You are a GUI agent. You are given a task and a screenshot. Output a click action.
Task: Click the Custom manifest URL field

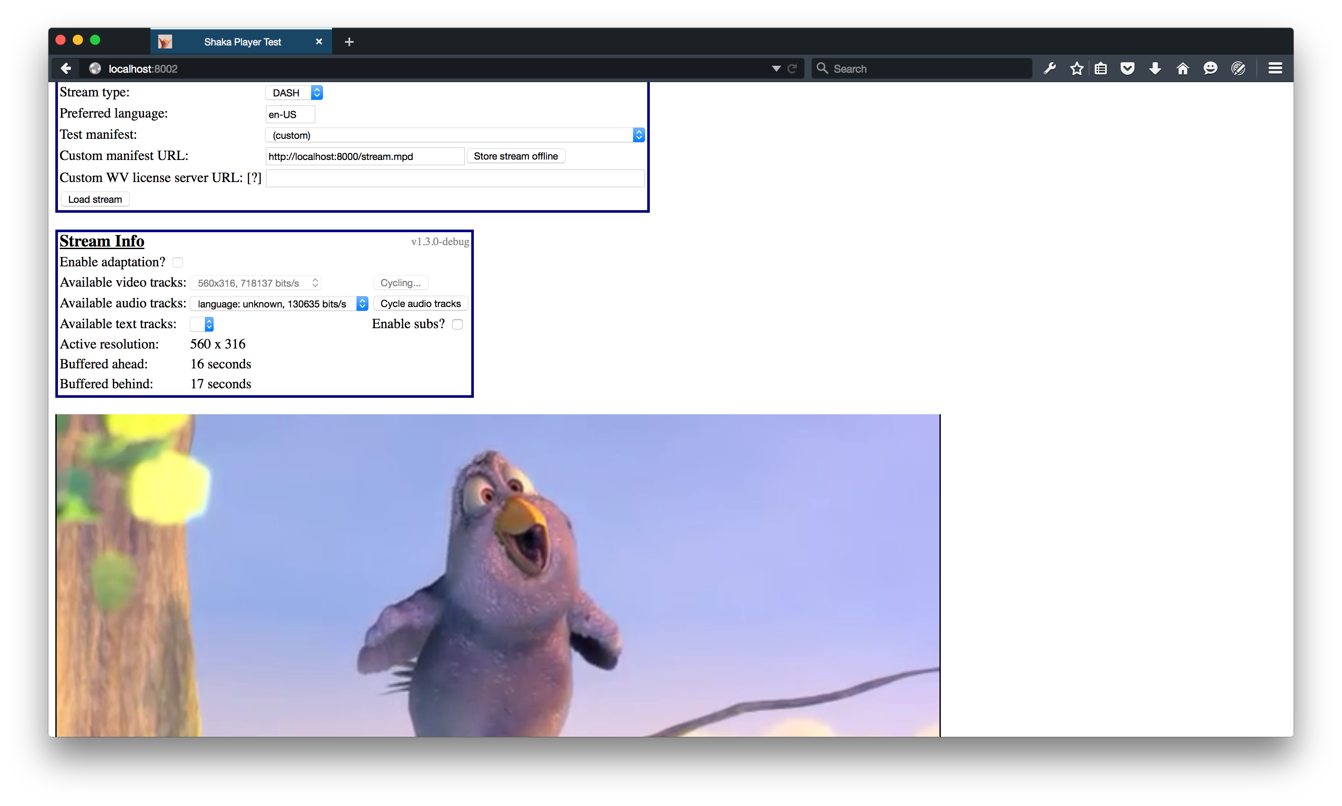point(365,157)
